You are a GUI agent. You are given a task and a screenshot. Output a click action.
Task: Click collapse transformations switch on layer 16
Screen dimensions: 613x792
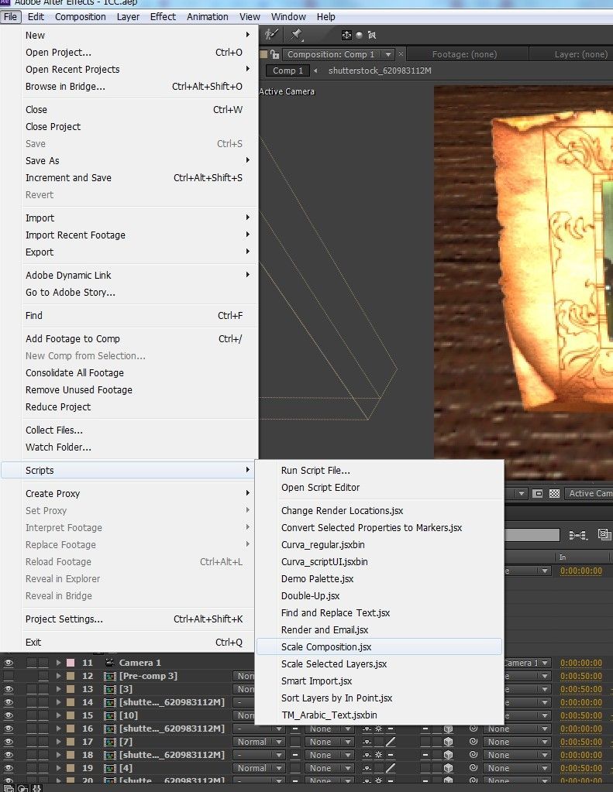(x=378, y=729)
